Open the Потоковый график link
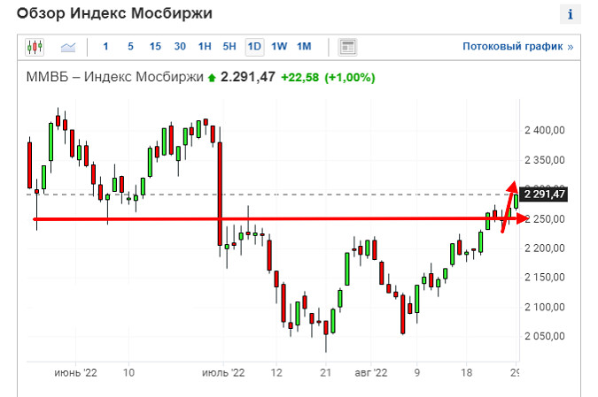Image resolution: width=598 pixels, height=397 pixels. coord(518,47)
